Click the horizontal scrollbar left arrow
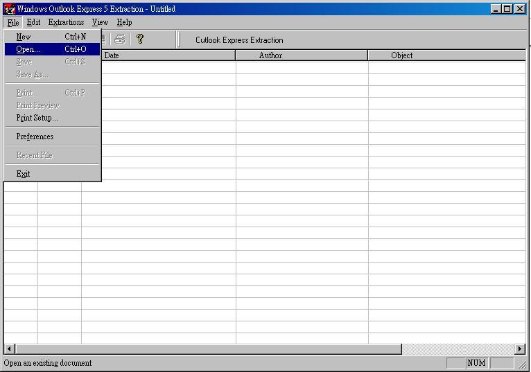This screenshot has height=372, width=531. click(x=10, y=348)
